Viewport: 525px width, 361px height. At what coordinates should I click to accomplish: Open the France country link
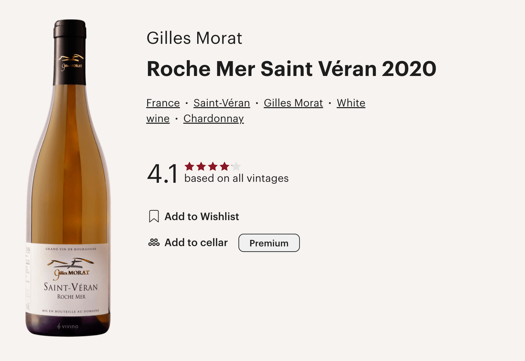[163, 103]
